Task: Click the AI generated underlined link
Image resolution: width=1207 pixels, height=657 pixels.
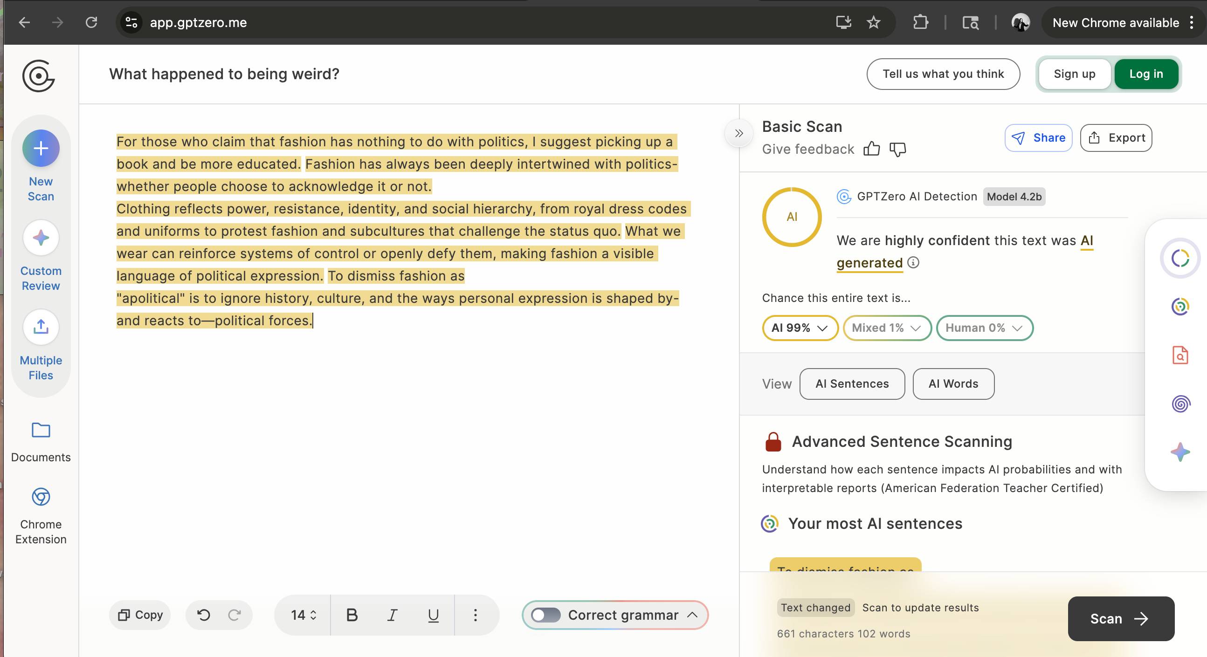Action: coord(965,252)
